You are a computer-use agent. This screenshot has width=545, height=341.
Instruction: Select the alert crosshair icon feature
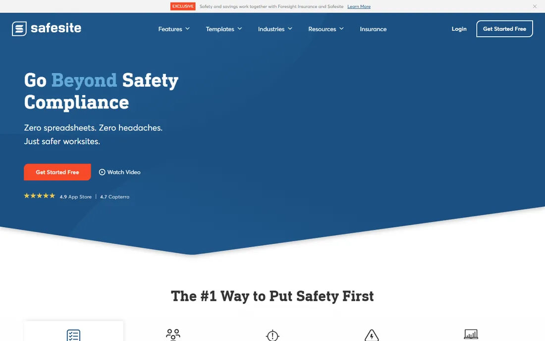272,335
